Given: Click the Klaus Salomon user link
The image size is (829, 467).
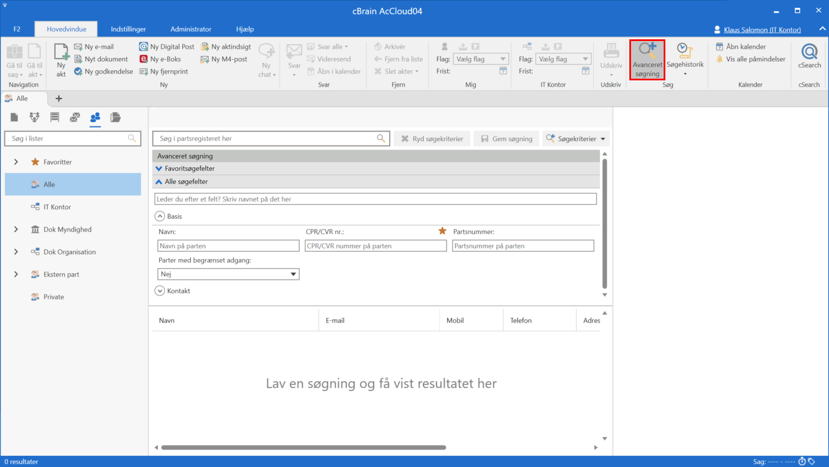Looking at the screenshot, I should pos(762,30).
